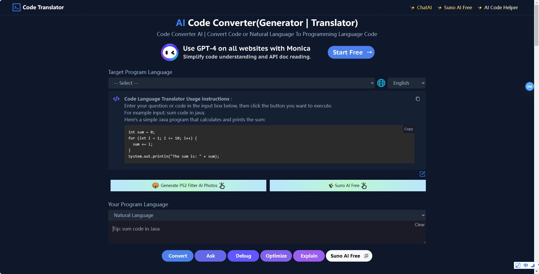Click the Start Free button
This screenshot has height=274, width=539.
(x=351, y=52)
